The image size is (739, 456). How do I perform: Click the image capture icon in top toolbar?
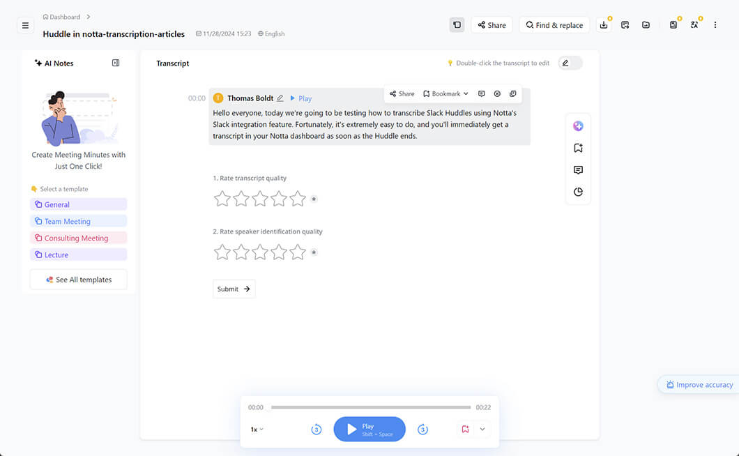pos(625,25)
